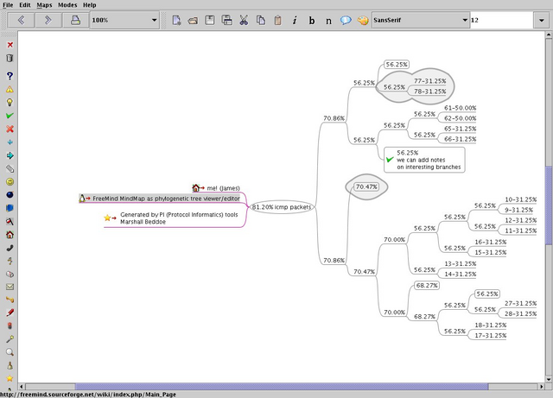553x398 pixels.
Task: Add the cyan forward arrow icon
Action: coord(10,155)
